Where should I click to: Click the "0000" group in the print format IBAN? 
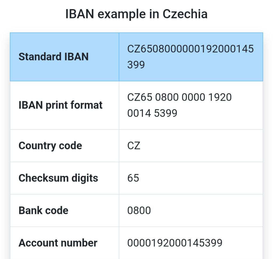click(x=194, y=97)
